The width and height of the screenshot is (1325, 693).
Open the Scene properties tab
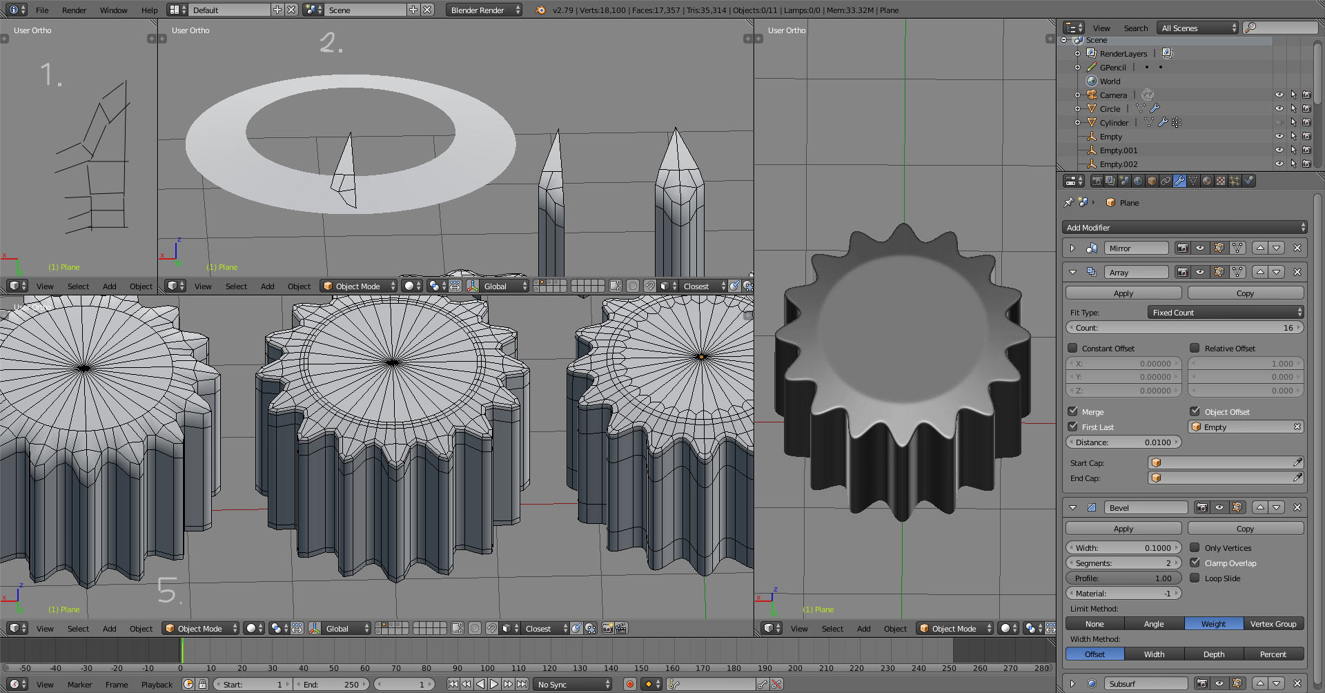pyautogui.click(x=1124, y=181)
